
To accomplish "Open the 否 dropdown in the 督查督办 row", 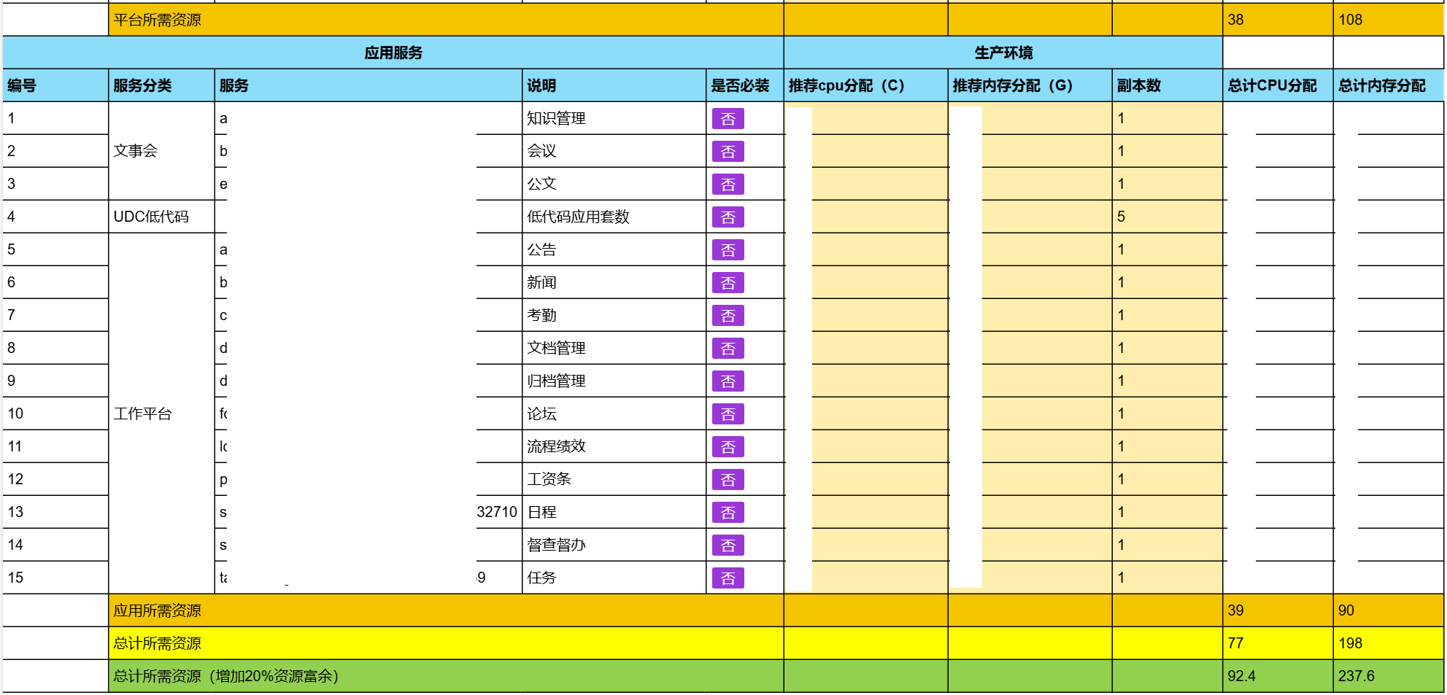I will tap(728, 545).
